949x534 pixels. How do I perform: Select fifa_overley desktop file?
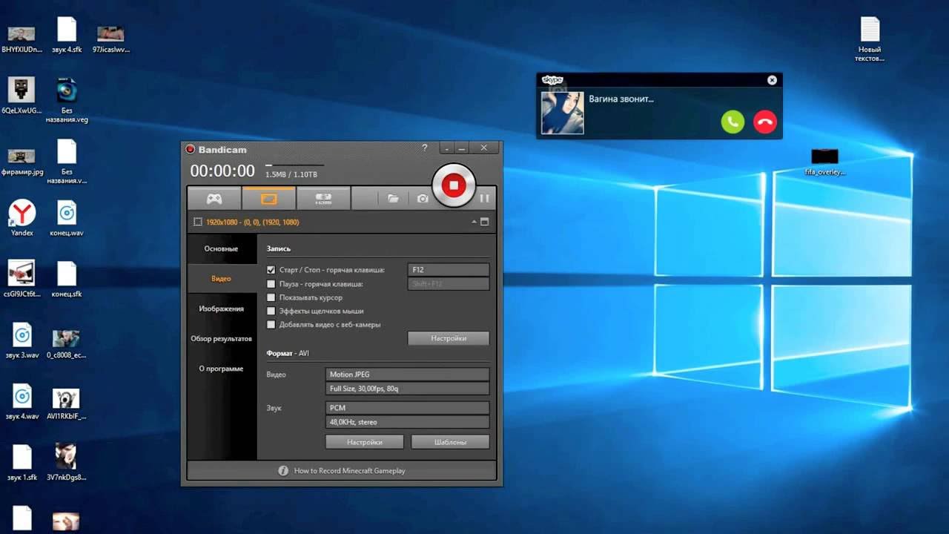(824, 162)
